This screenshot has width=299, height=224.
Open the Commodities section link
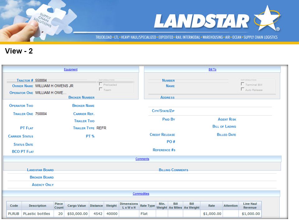click(x=141, y=194)
